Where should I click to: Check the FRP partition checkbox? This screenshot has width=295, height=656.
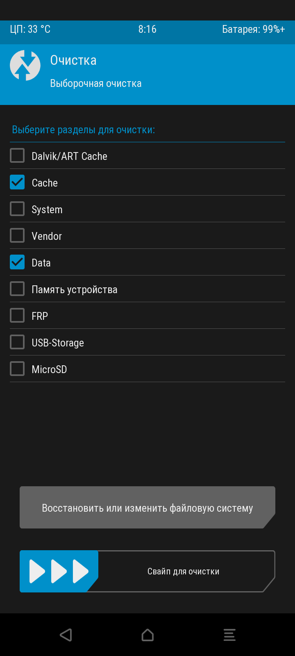(x=17, y=316)
